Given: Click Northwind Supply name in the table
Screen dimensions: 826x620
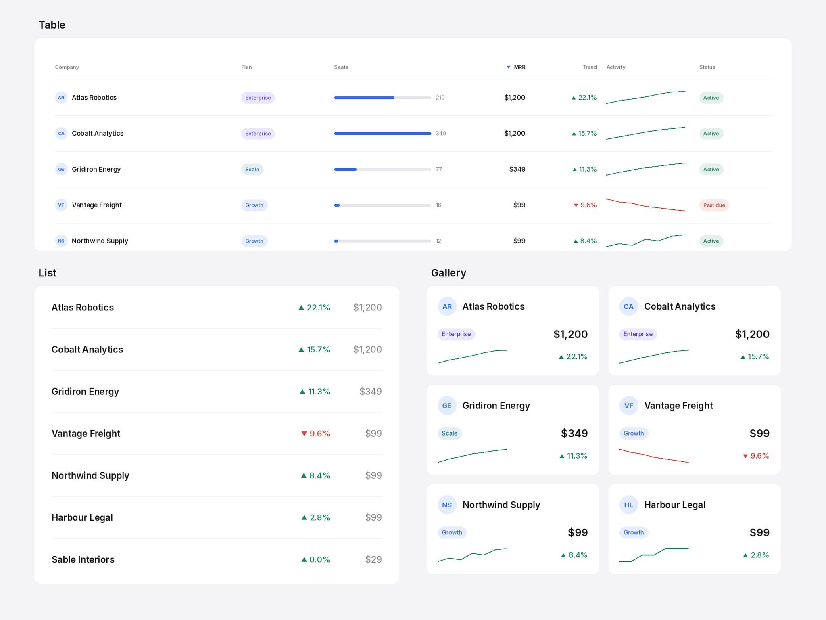Looking at the screenshot, I should 100,241.
